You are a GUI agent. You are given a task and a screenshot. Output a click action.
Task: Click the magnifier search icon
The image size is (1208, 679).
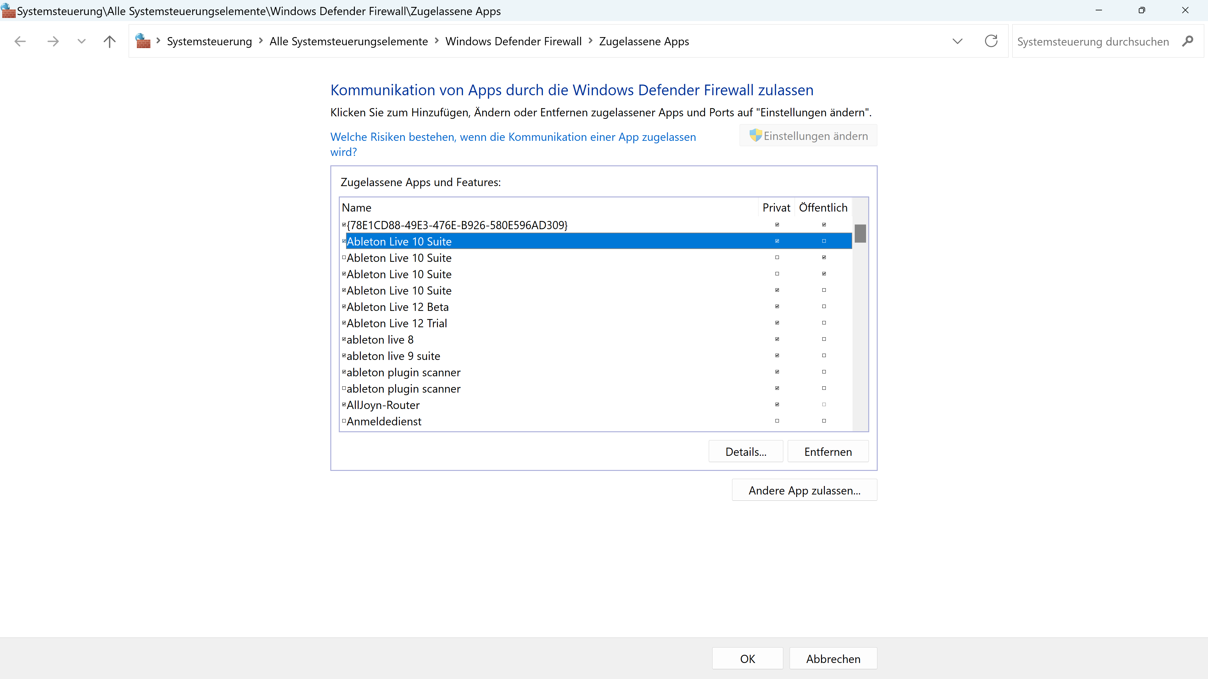1187,41
